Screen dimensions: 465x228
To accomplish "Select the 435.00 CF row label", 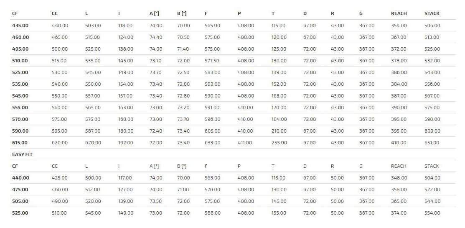I will tap(20, 26).
